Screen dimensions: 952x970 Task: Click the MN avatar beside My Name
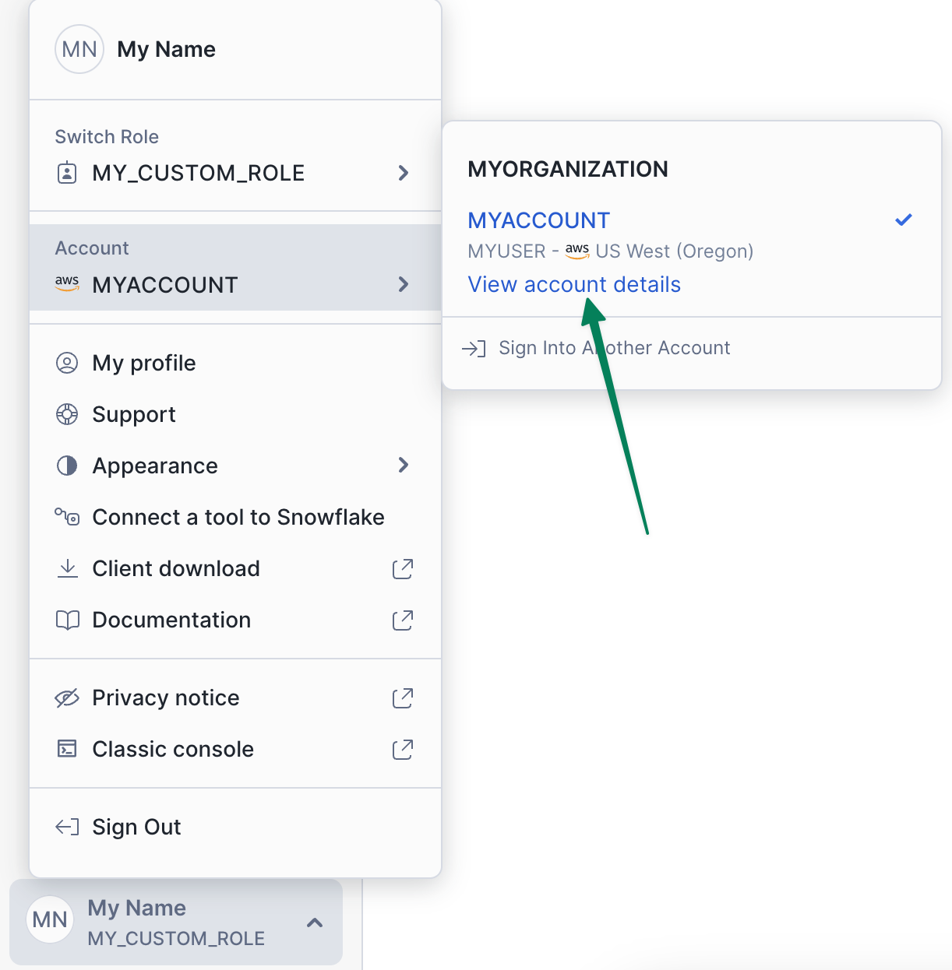pos(79,50)
